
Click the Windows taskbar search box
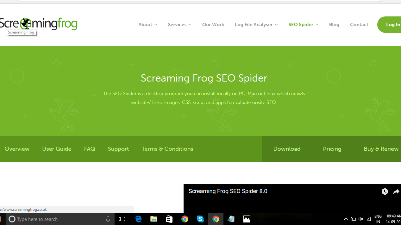point(60,219)
